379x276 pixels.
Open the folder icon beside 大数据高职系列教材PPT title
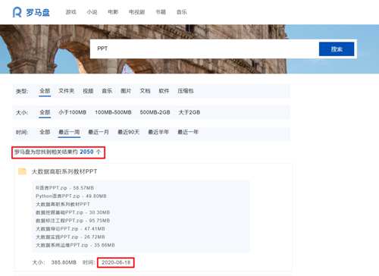(x=22, y=171)
